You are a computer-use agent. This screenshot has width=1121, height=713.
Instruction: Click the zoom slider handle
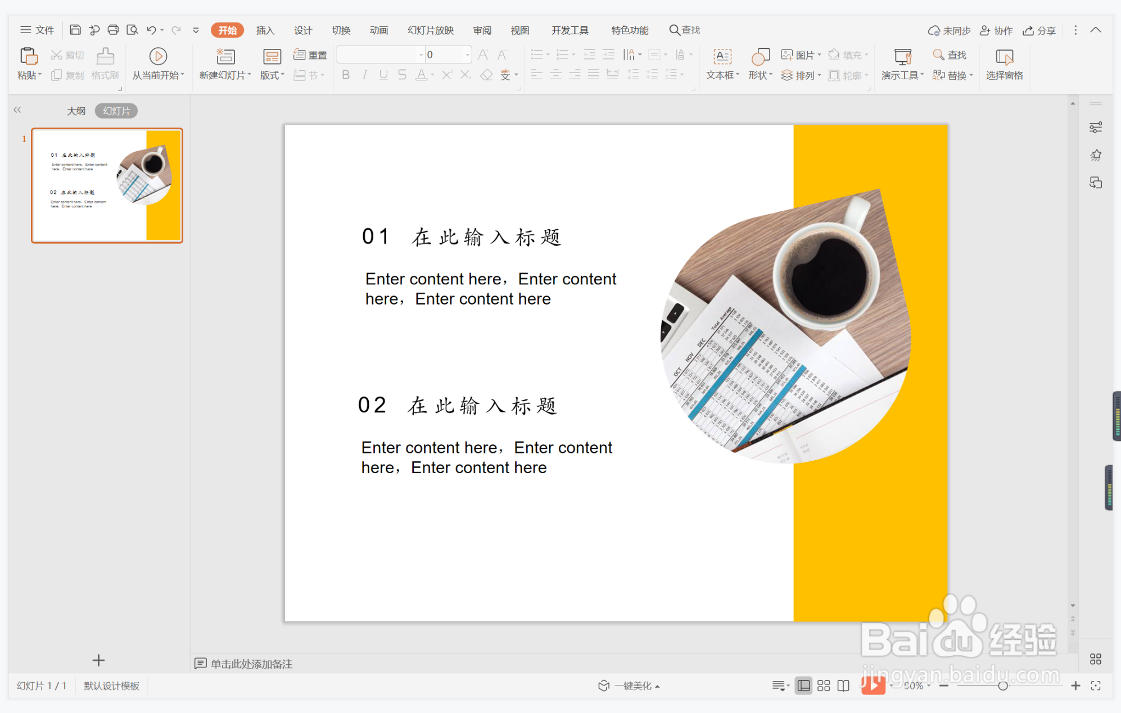pyautogui.click(x=1002, y=685)
